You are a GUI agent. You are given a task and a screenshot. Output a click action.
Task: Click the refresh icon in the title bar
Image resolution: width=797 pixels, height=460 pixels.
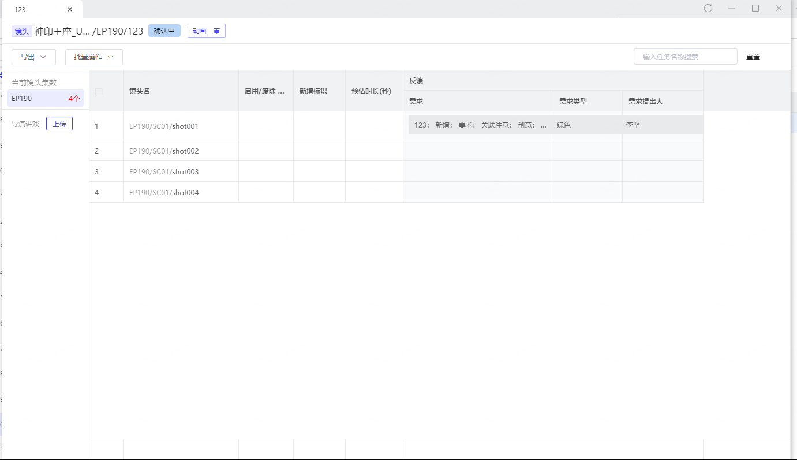click(x=708, y=8)
